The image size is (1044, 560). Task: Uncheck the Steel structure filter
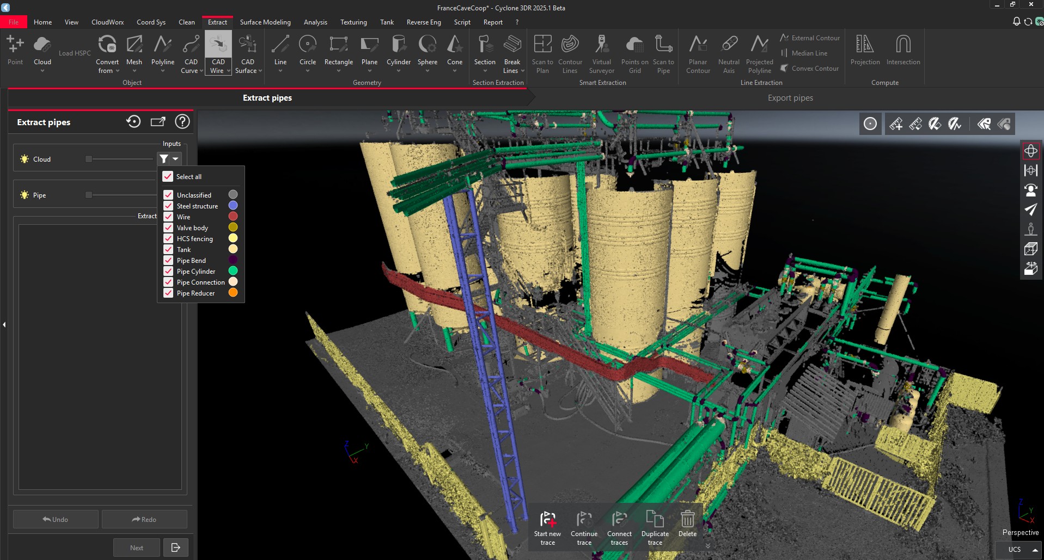(x=167, y=205)
